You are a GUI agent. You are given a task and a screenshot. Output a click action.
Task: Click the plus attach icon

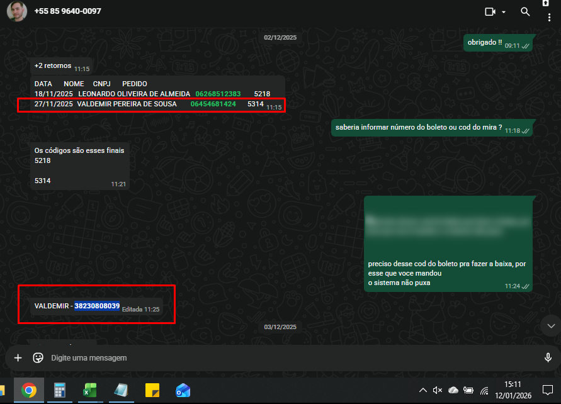[x=18, y=357]
